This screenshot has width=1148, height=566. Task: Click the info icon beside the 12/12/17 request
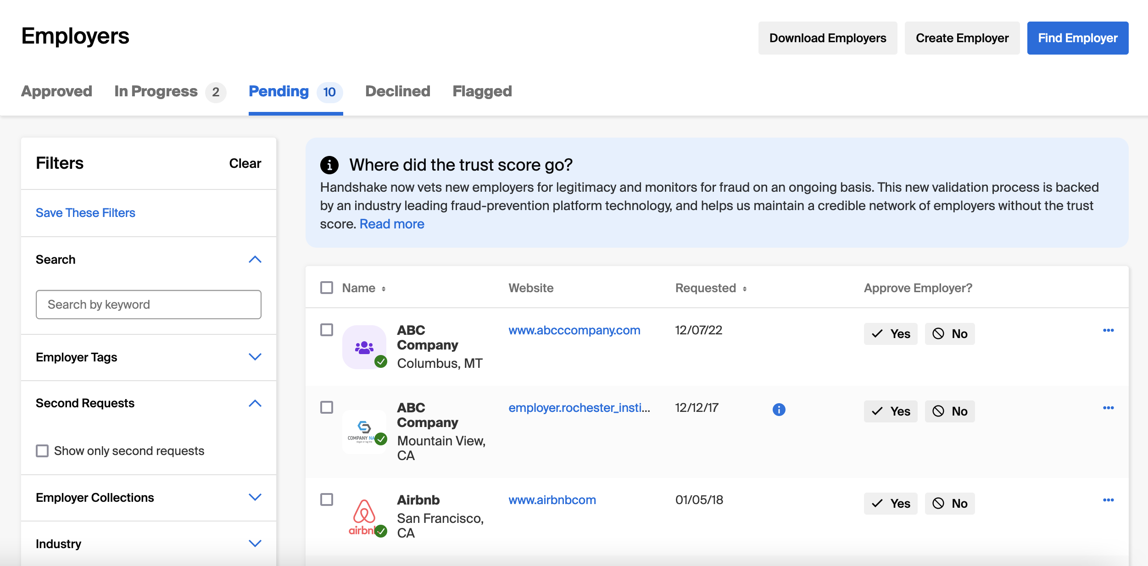779,409
